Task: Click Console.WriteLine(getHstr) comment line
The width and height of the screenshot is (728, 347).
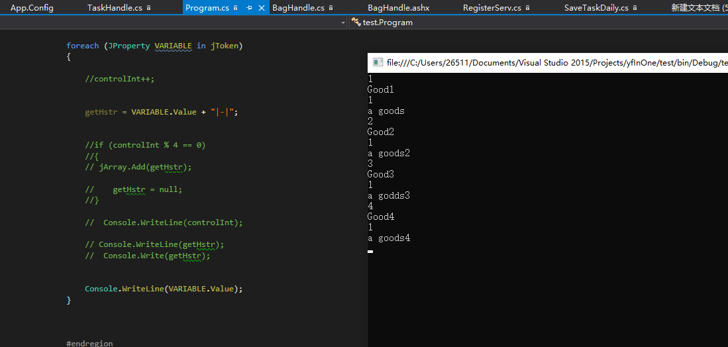Action: click(154, 244)
